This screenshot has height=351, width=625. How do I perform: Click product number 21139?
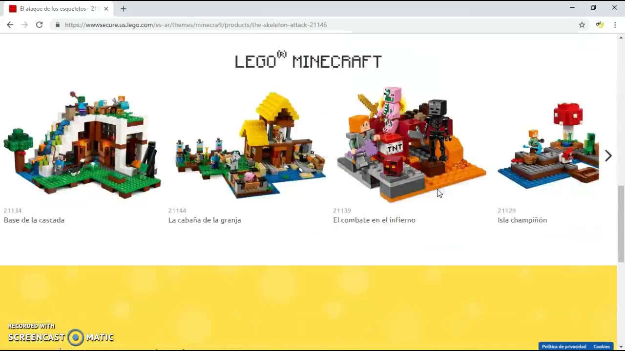342,211
